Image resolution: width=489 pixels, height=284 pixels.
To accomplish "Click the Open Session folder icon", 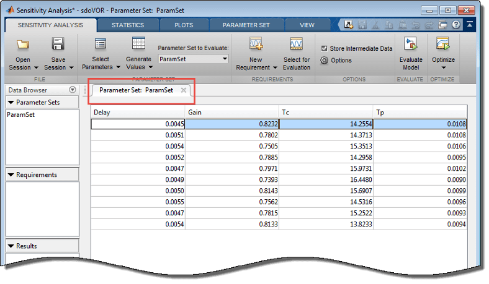I will (x=23, y=45).
